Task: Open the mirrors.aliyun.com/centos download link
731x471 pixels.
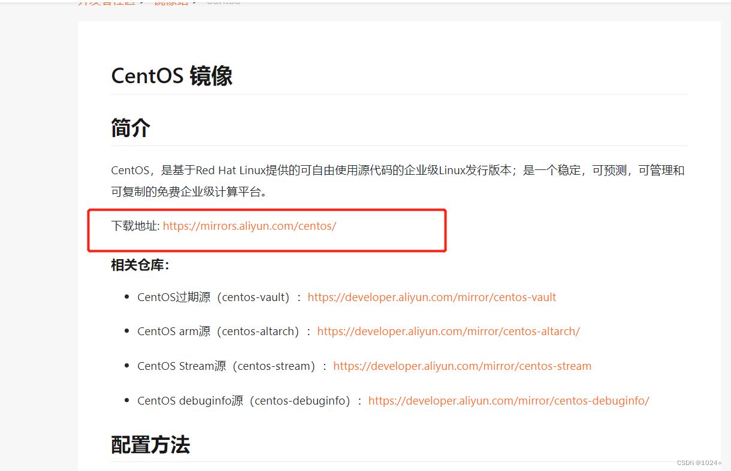Action: pos(249,226)
